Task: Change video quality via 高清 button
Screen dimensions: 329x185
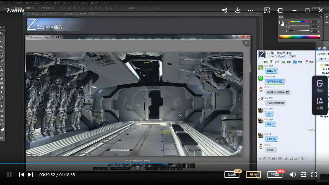Action: click(253, 175)
